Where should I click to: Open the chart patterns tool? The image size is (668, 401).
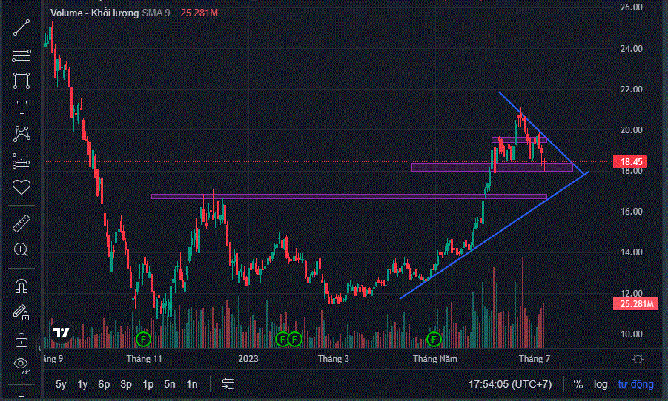coord(22,134)
